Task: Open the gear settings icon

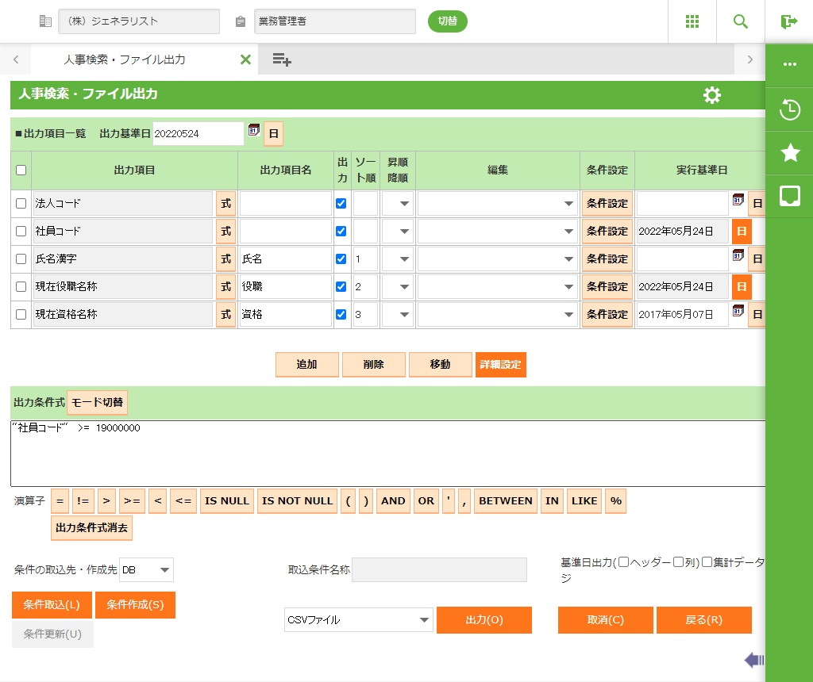Action: (x=712, y=95)
